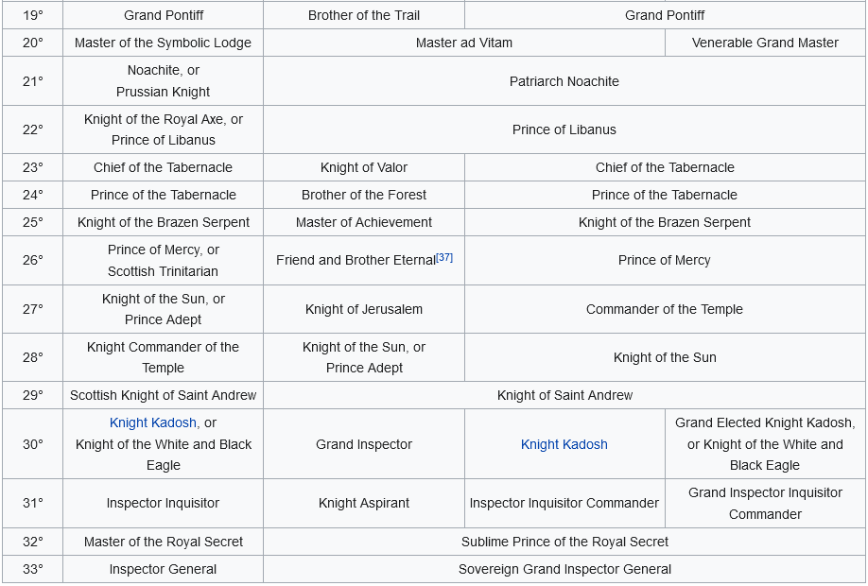Select the Sublime Prince of the Royal Secret cell

[x=564, y=542]
